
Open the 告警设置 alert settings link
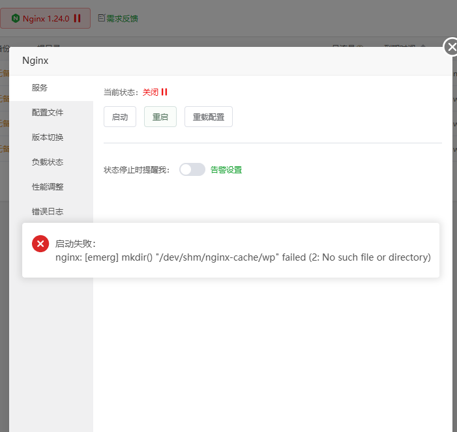226,170
